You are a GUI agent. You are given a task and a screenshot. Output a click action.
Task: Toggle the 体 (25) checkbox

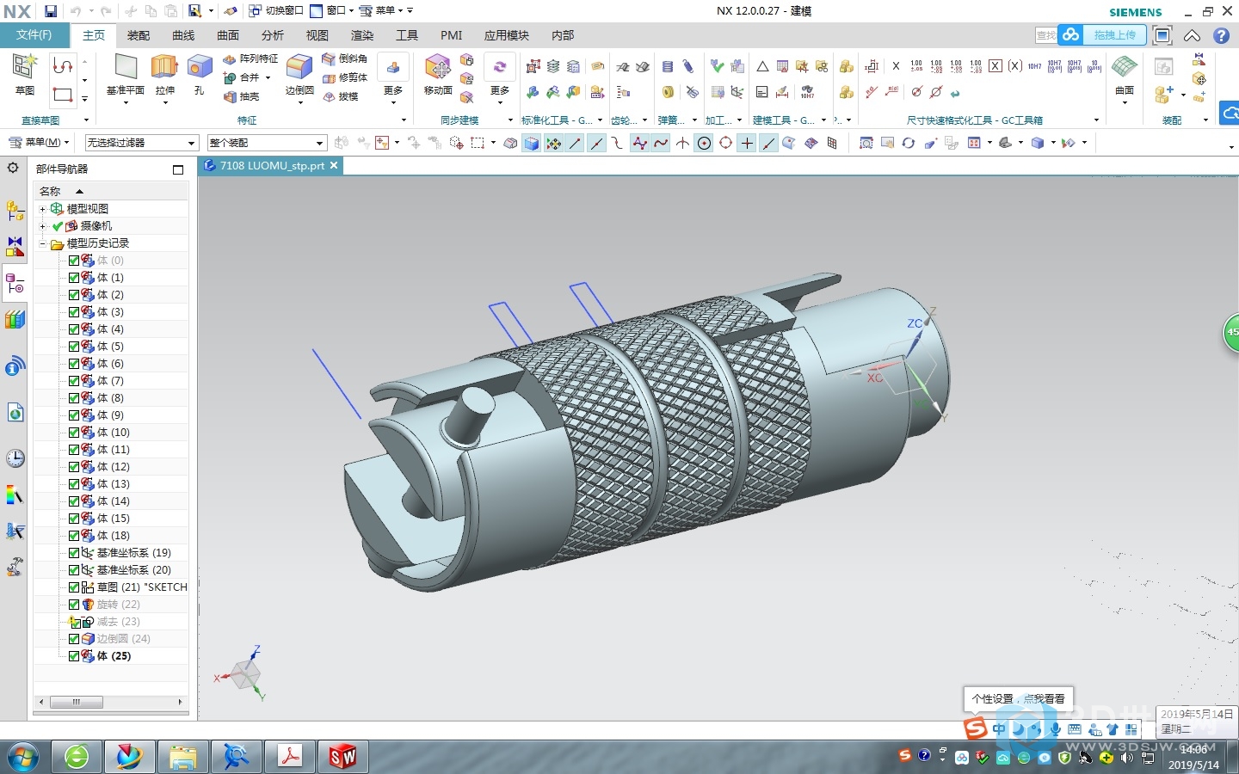(74, 656)
